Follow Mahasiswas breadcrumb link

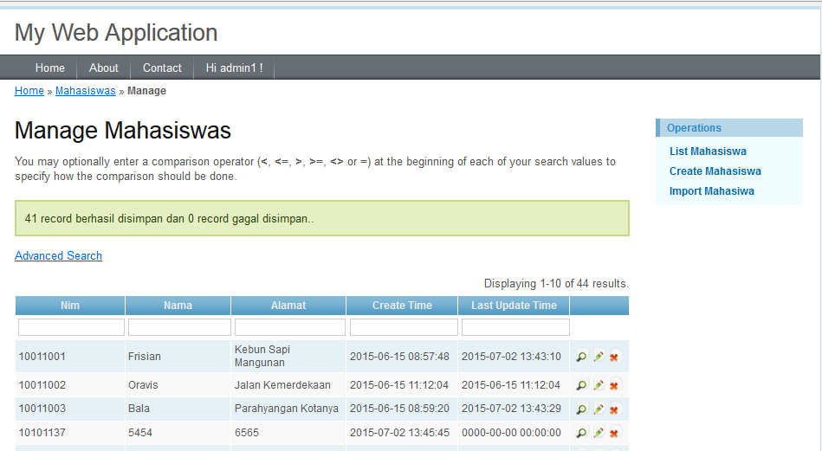tap(86, 91)
